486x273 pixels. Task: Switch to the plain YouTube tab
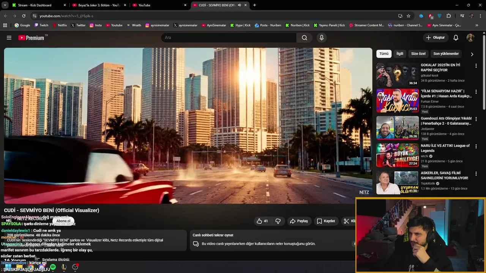(x=159, y=5)
